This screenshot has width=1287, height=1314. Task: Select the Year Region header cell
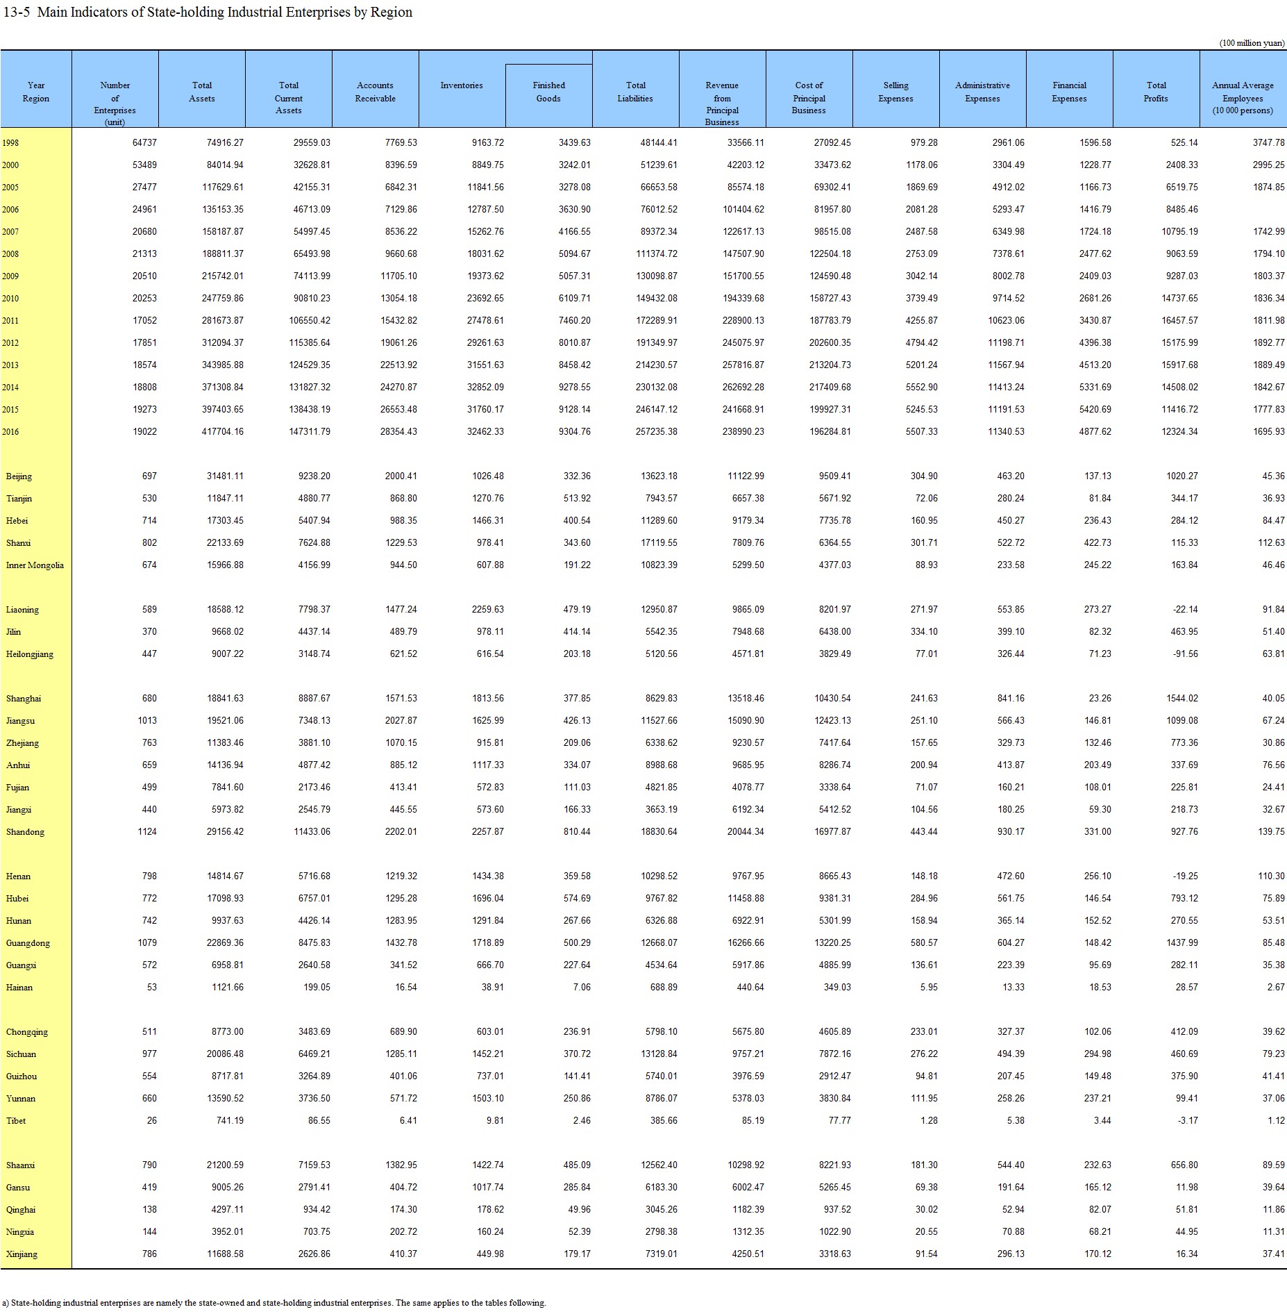[36, 92]
